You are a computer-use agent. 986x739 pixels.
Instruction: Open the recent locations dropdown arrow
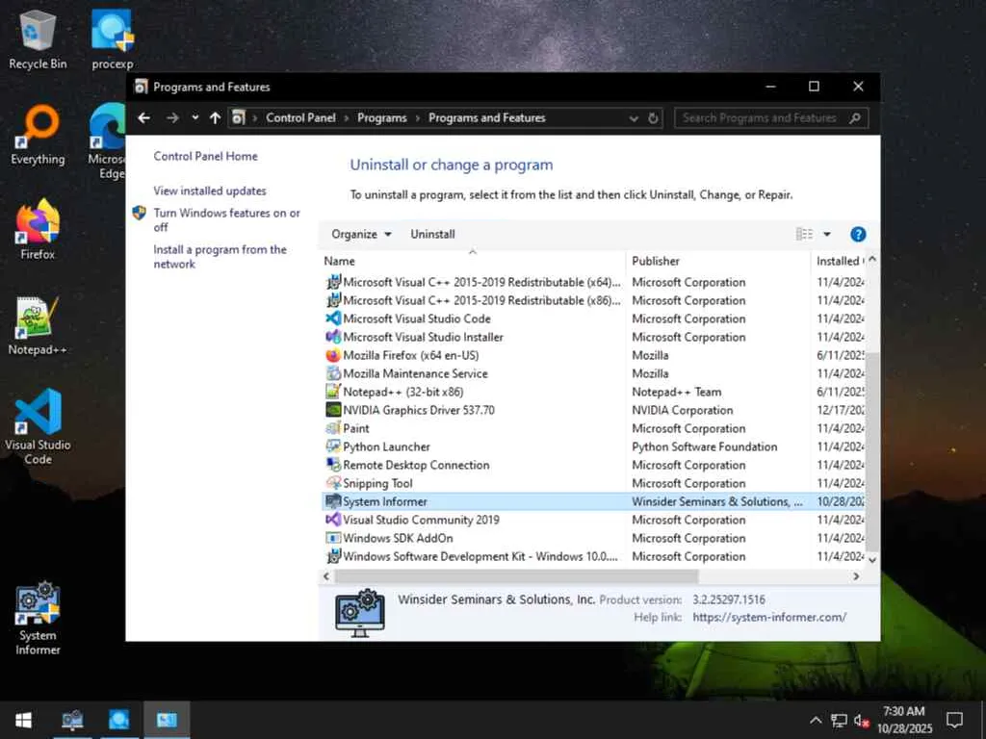[x=195, y=117]
